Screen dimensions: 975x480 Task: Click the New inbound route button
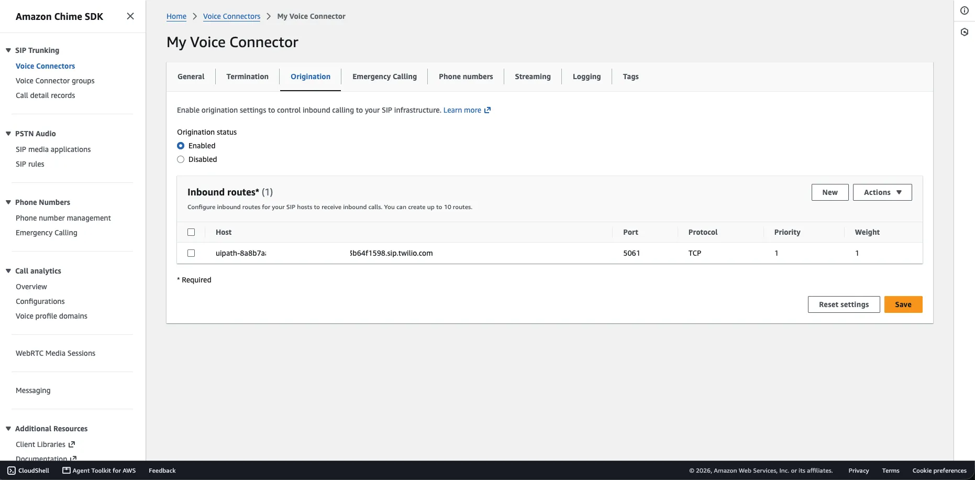tap(830, 192)
